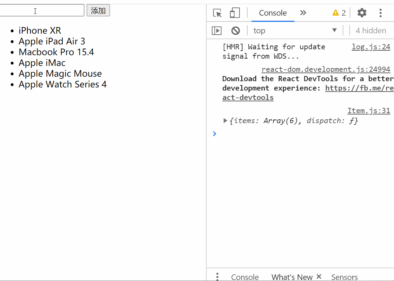Screen dimensions: 394x281
Task: Show more DevTools tabs chevron
Action: point(303,13)
